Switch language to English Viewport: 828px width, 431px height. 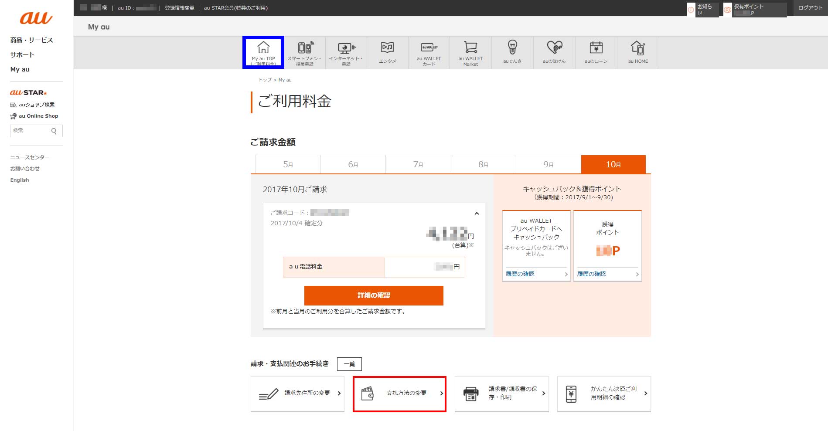(20, 180)
